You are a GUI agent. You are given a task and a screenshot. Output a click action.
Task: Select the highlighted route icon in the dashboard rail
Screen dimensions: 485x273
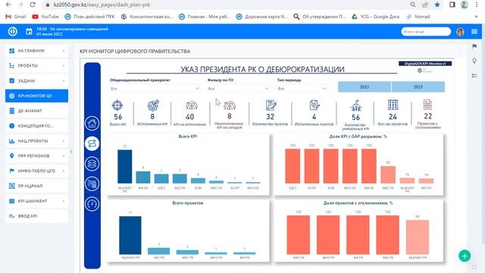point(92,143)
